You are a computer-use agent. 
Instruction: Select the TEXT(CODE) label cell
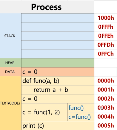click(x=10, y=103)
